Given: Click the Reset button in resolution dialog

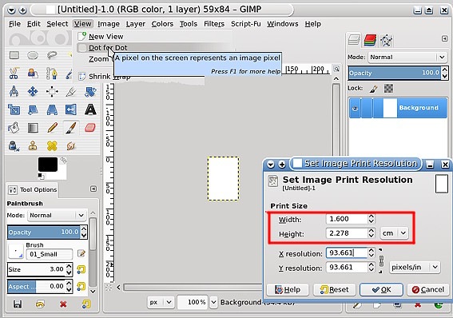Looking at the screenshot, I should point(334,289).
